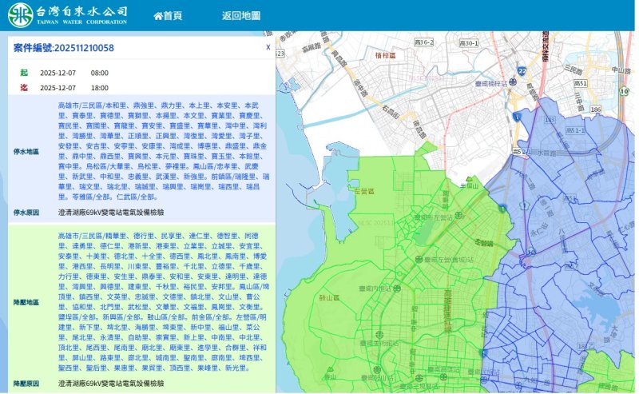Click the 停水原因 label

[26, 213]
